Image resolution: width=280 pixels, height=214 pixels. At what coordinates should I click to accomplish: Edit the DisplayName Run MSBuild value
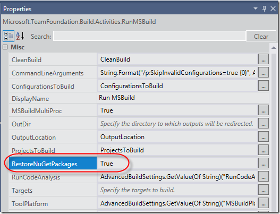point(183,98)
